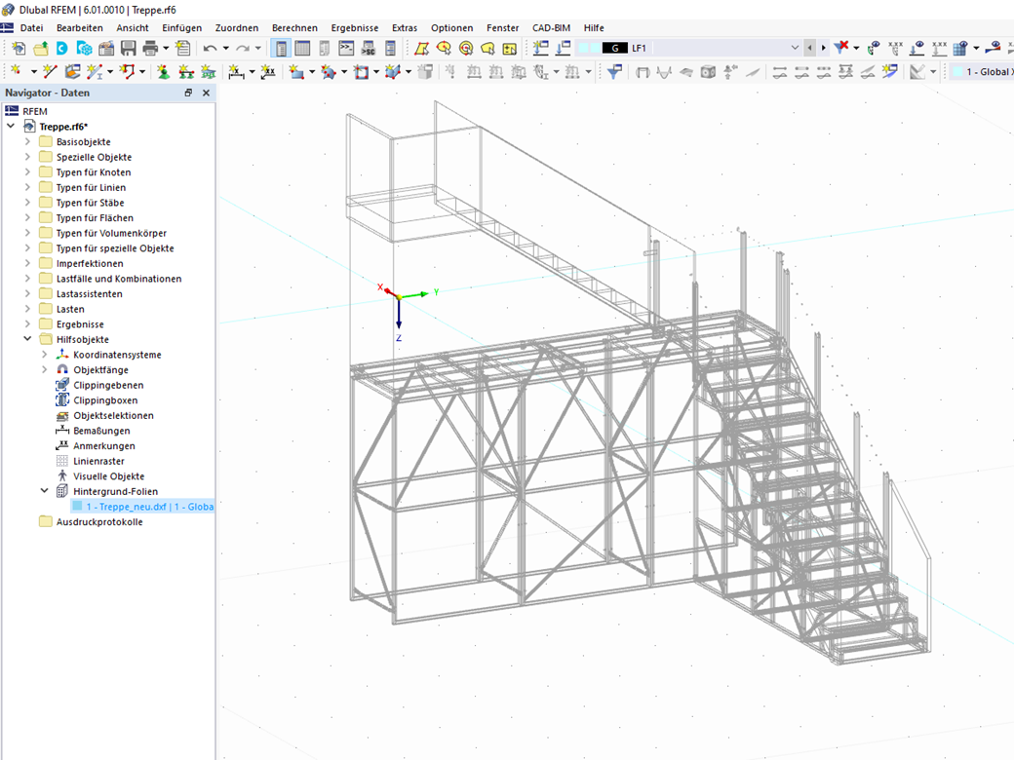Dock or undock the Navigator panel

(x=188, y=93)
